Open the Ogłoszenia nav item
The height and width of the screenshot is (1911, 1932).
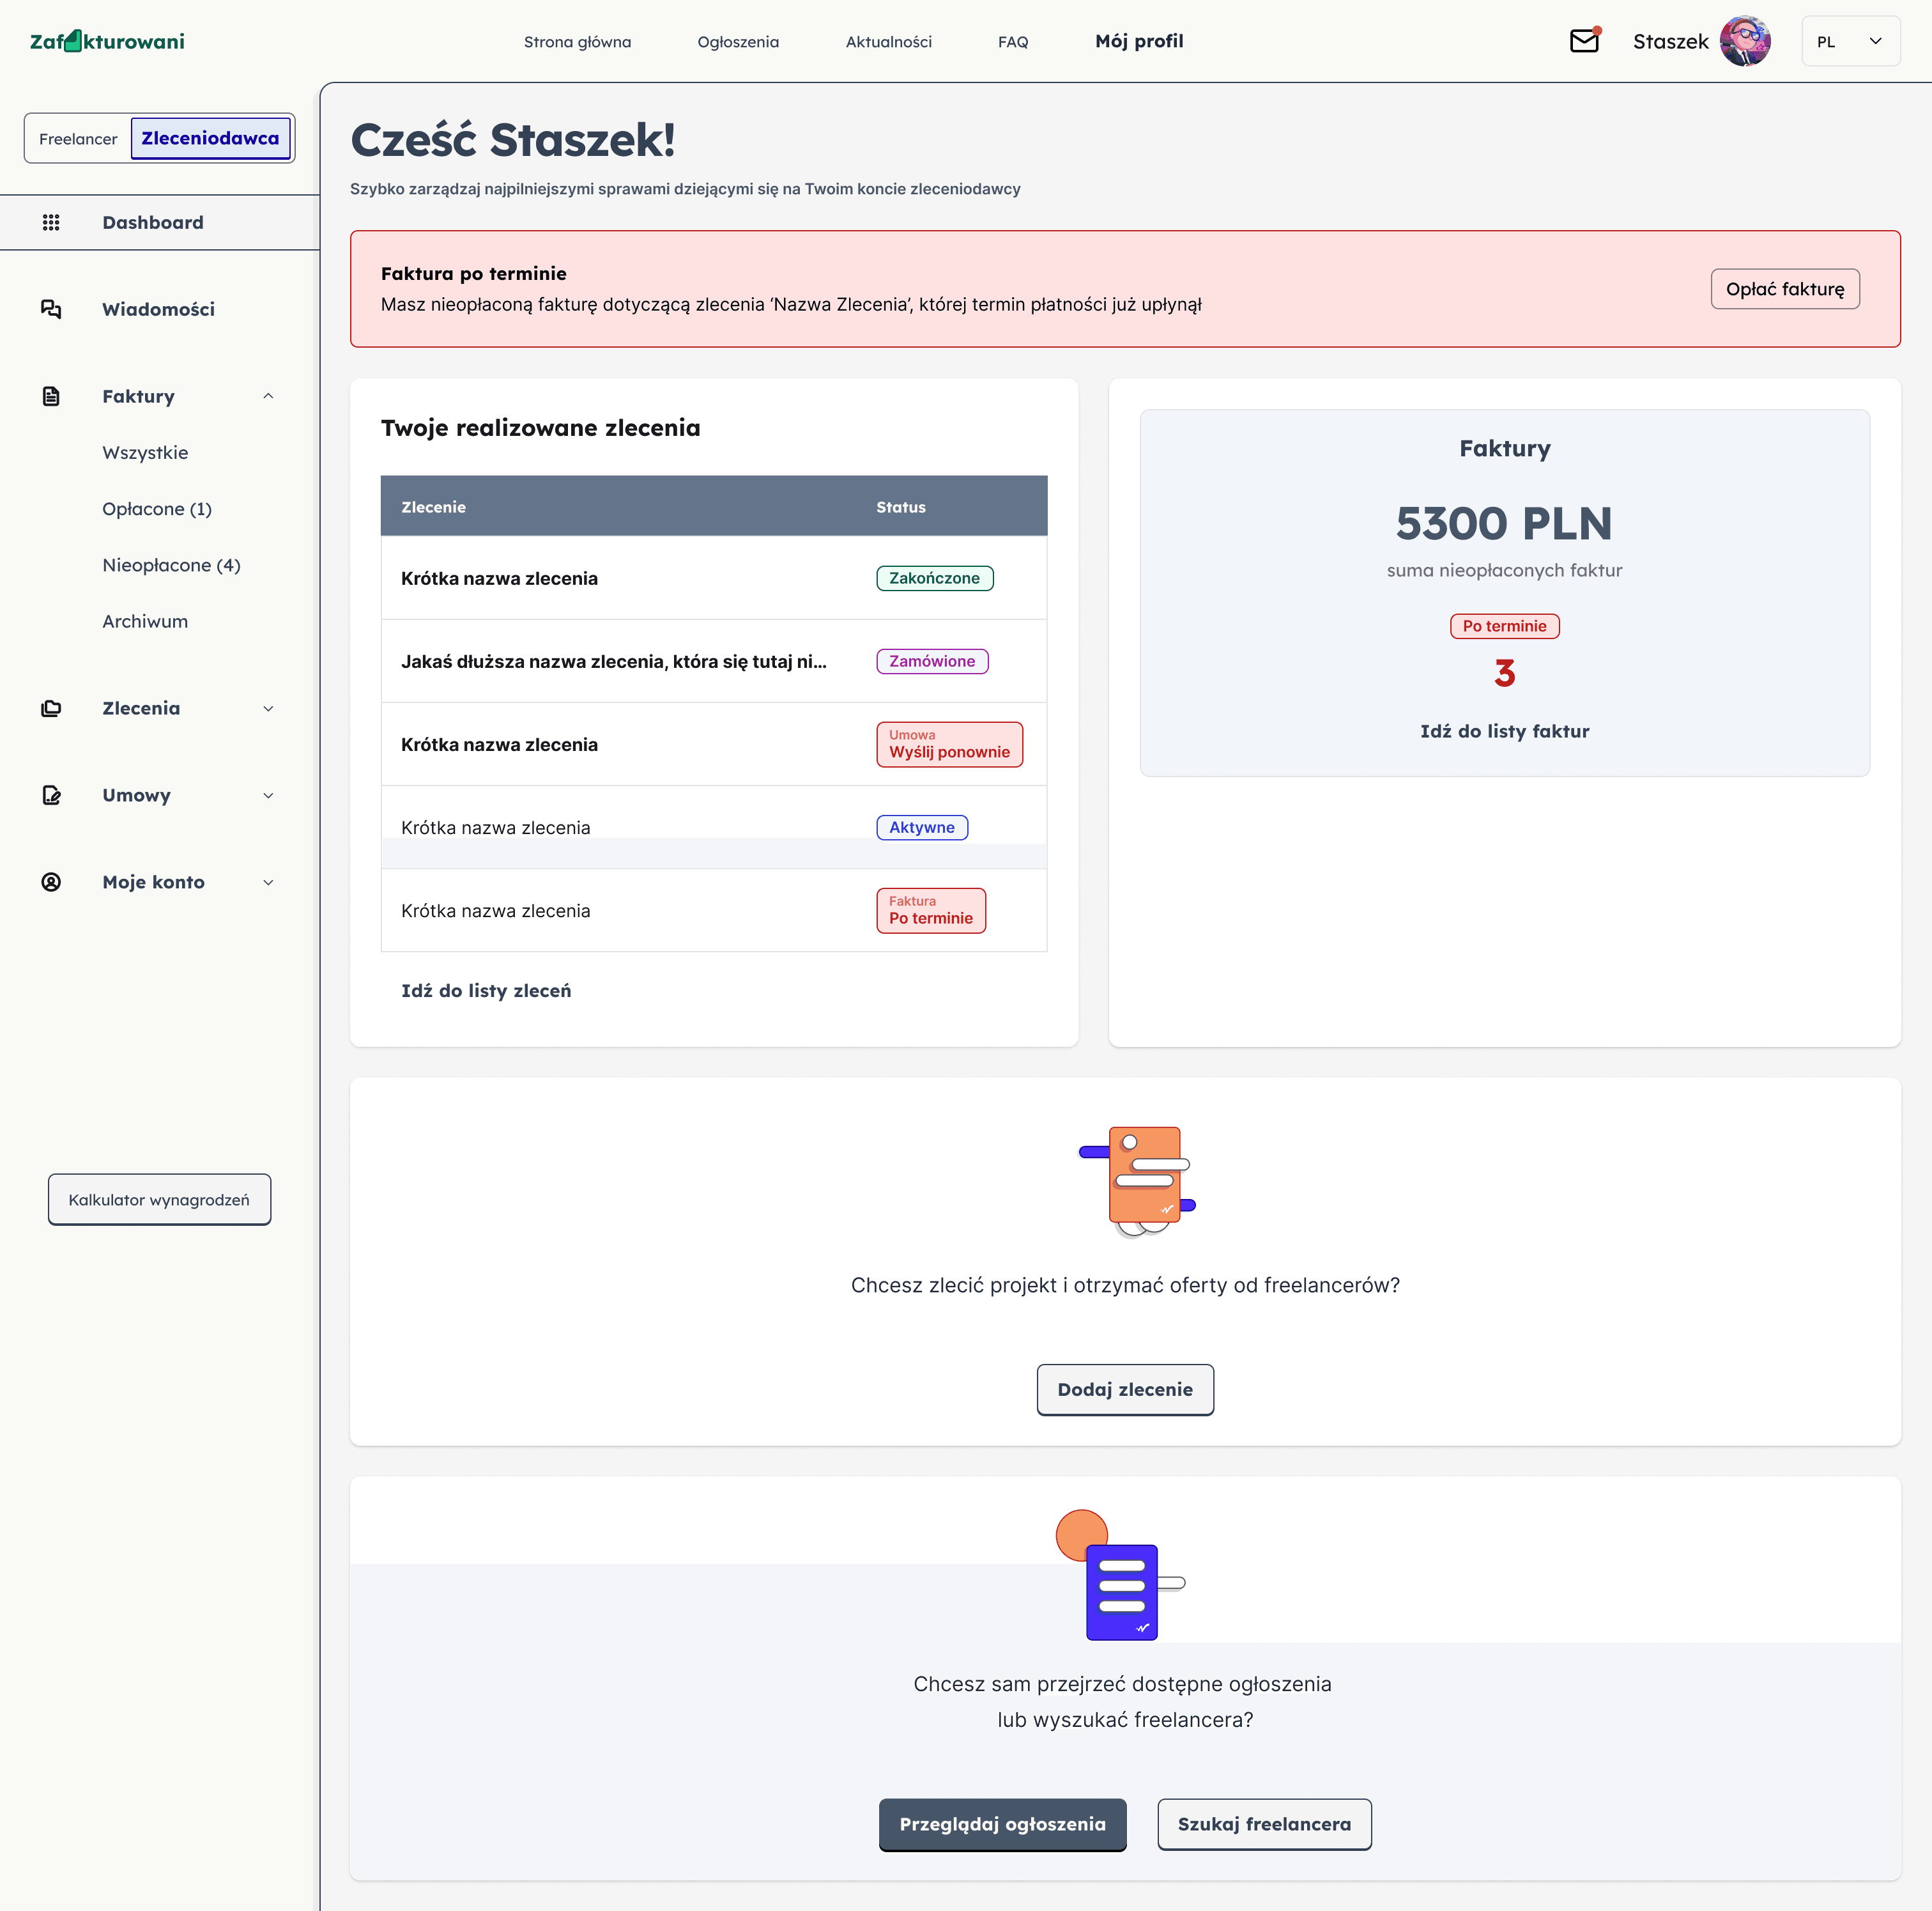point(738,42)
